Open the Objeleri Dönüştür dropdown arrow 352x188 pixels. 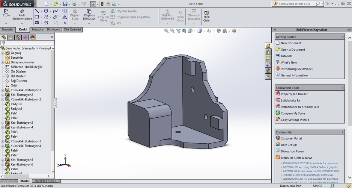[x=89, y=24]
